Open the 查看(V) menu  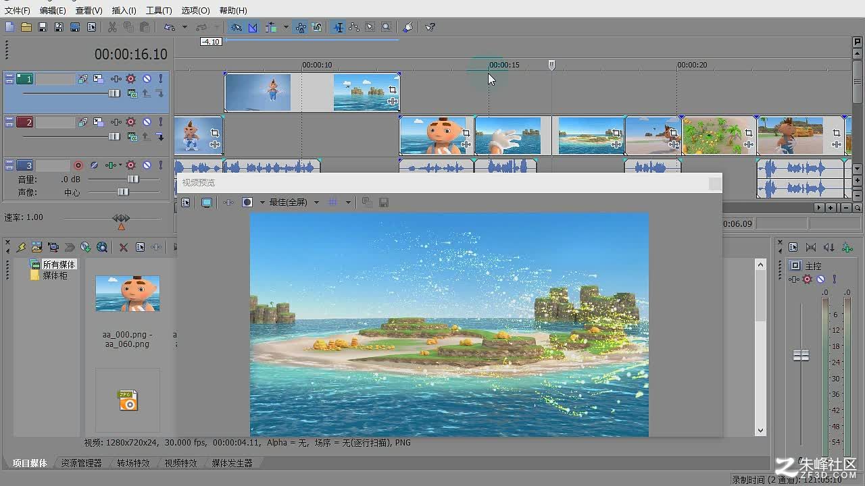pyautogui.click(x=89, y=10)
